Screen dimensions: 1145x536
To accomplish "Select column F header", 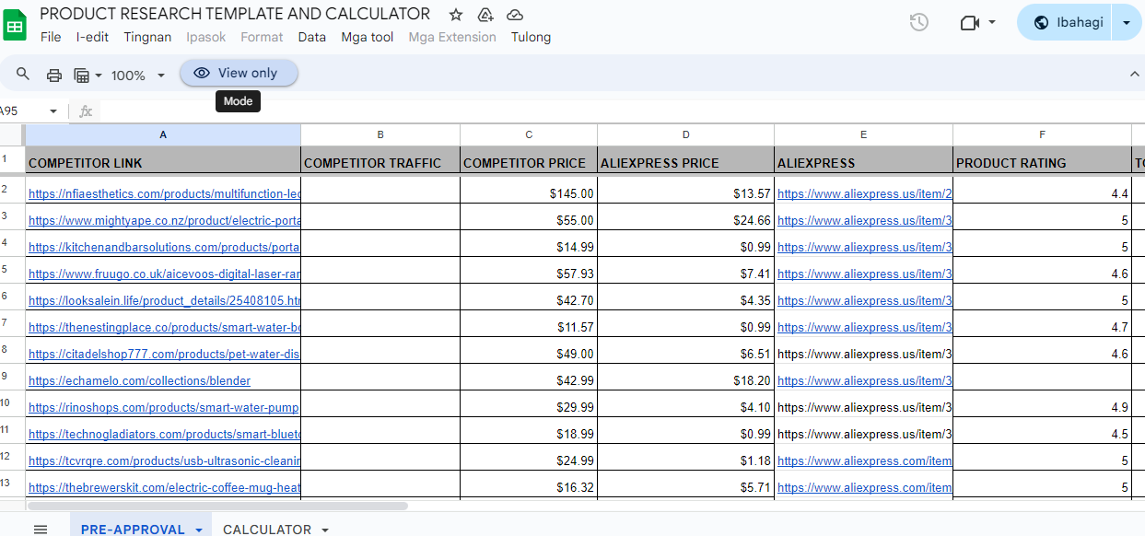I will [1042, 134].
